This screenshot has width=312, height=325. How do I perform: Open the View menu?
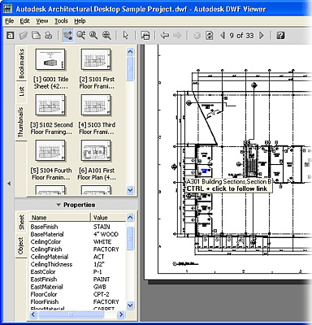point(42,21)
